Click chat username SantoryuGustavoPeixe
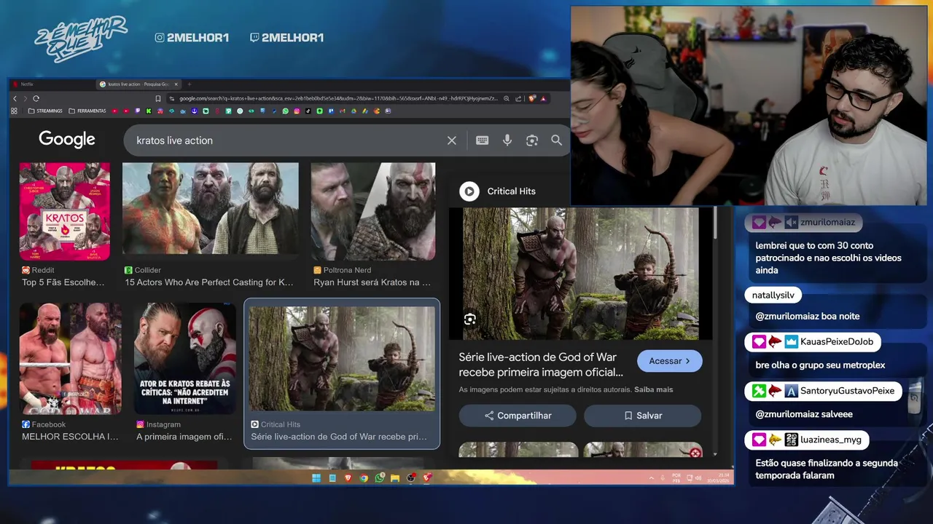 (x=847, y=391)
